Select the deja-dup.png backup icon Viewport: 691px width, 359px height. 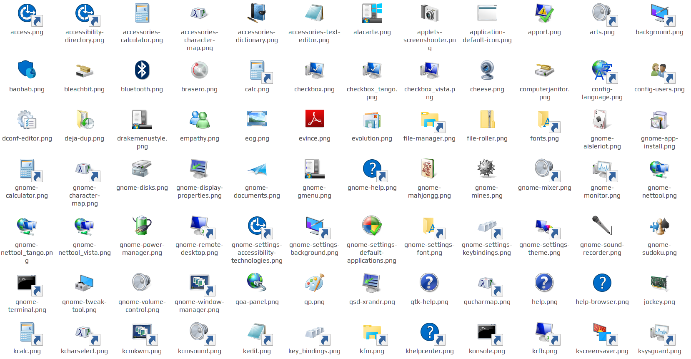85,120
